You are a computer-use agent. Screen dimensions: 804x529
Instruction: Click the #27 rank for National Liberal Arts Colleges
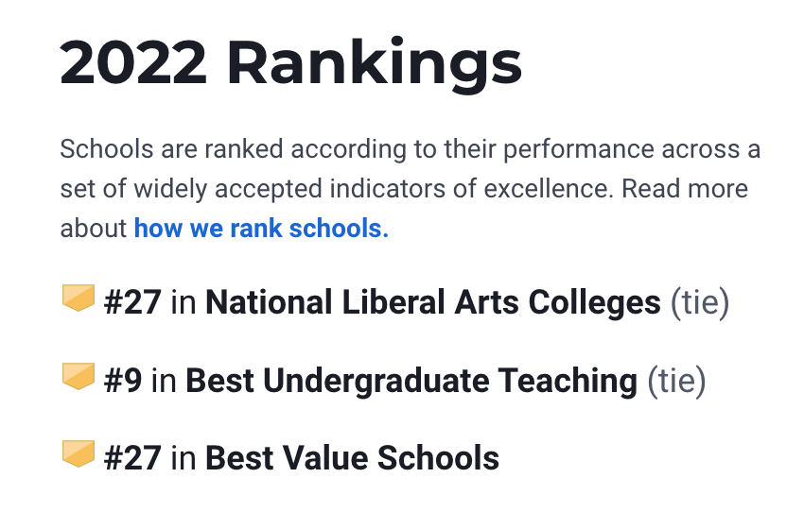coord(132,303)
